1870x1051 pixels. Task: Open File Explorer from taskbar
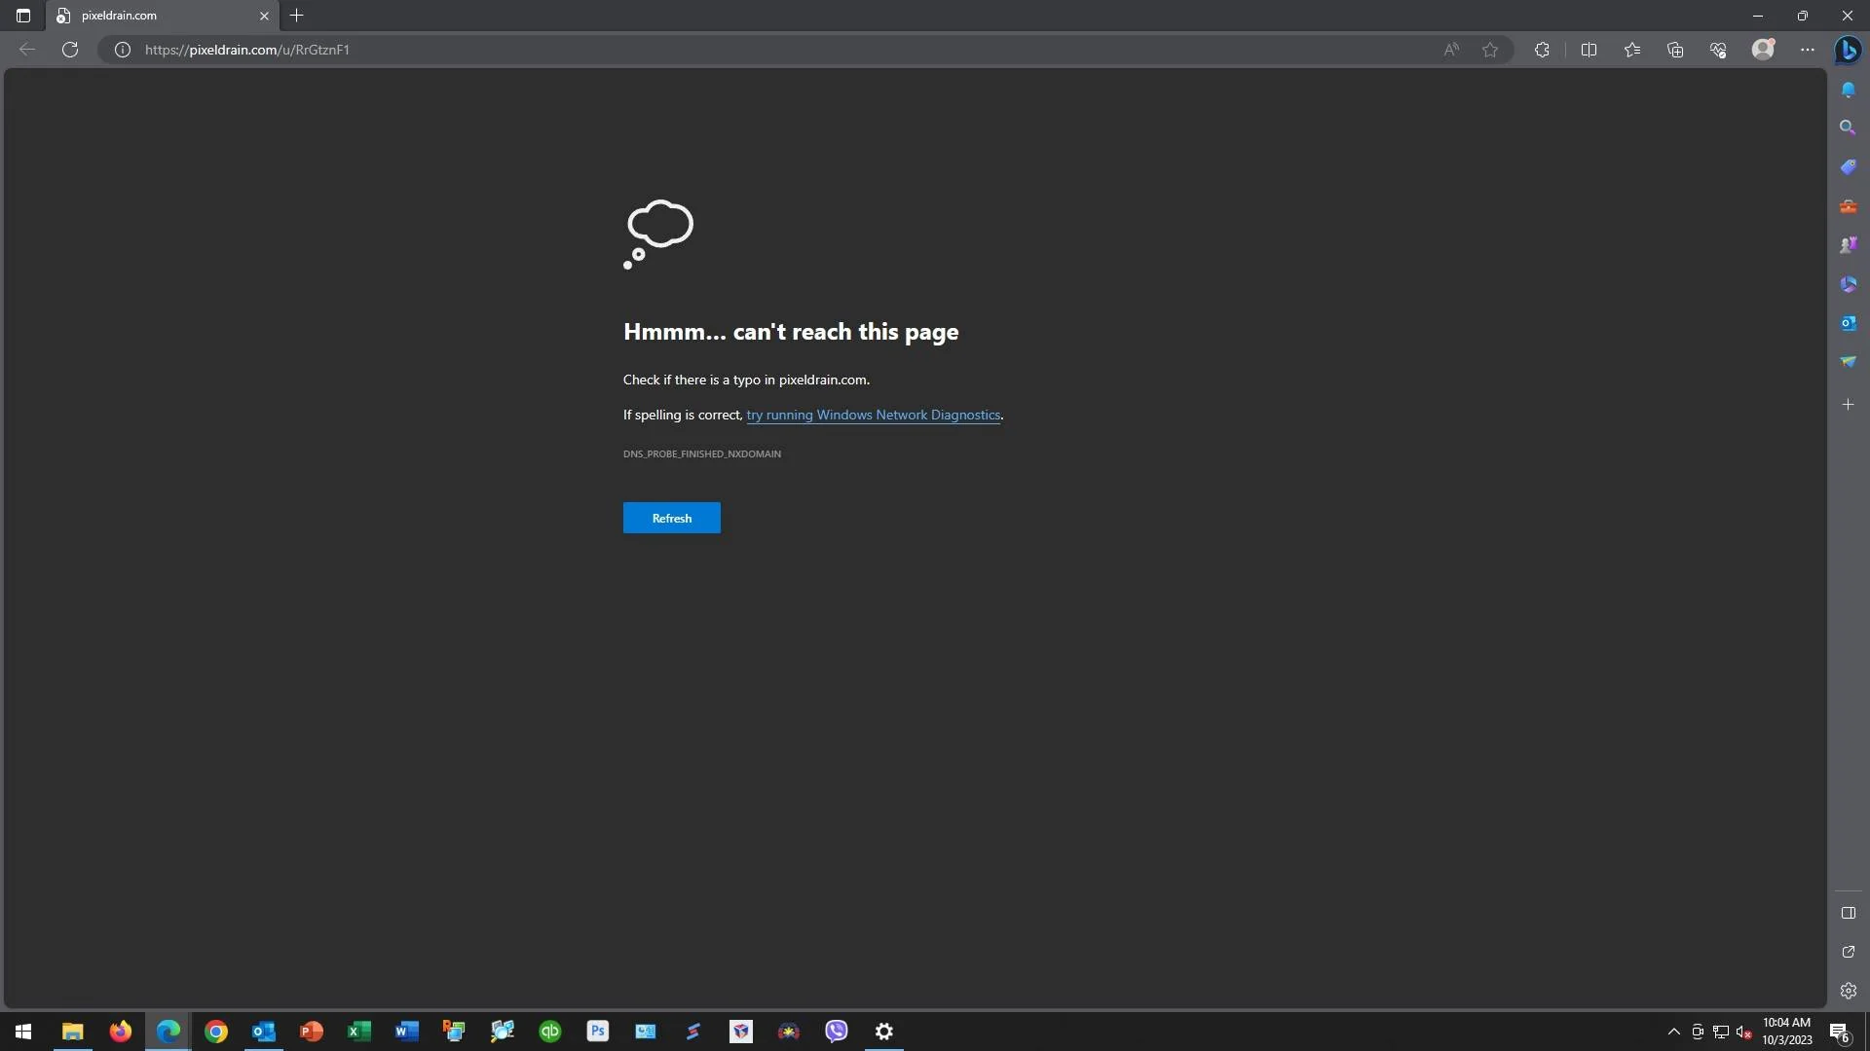point(72,1032)
